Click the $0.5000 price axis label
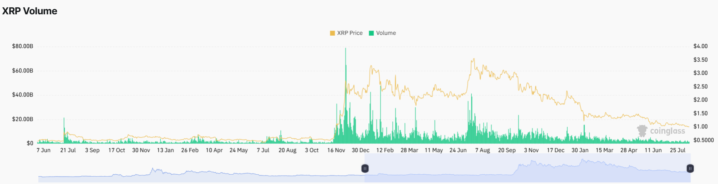The width and height of the screenshot is (718, 184). coord(703,140)
